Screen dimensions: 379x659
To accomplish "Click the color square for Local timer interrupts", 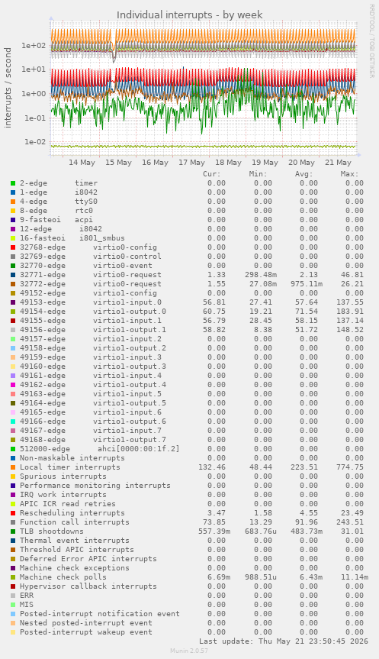I will (x=13, y=467).
